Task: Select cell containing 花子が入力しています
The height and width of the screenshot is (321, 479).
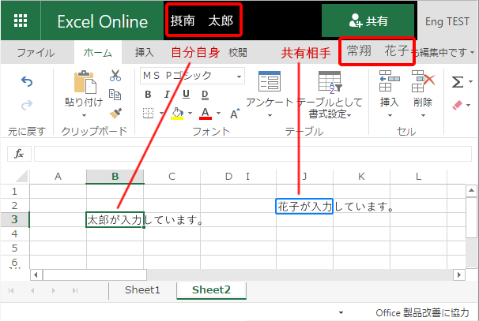Action: coord(304,207)
